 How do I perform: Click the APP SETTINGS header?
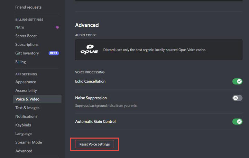pyautogui.click(x=26, y=74)
